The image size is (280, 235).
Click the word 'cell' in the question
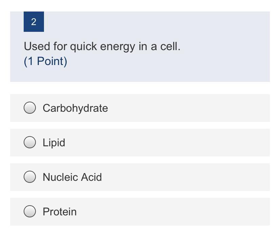169,46
